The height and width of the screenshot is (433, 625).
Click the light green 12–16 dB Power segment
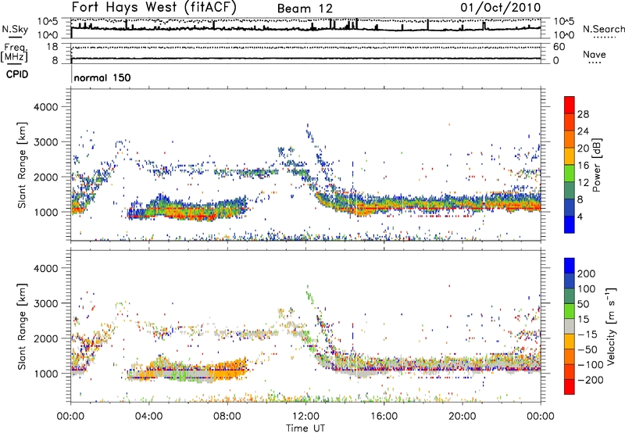pyautogui.click(x=570, y=173)
